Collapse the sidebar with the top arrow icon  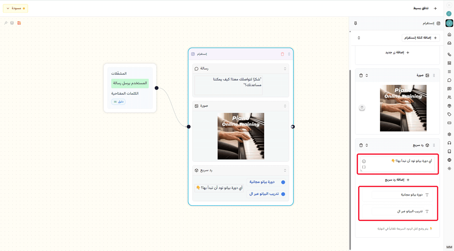pos(449,5)
